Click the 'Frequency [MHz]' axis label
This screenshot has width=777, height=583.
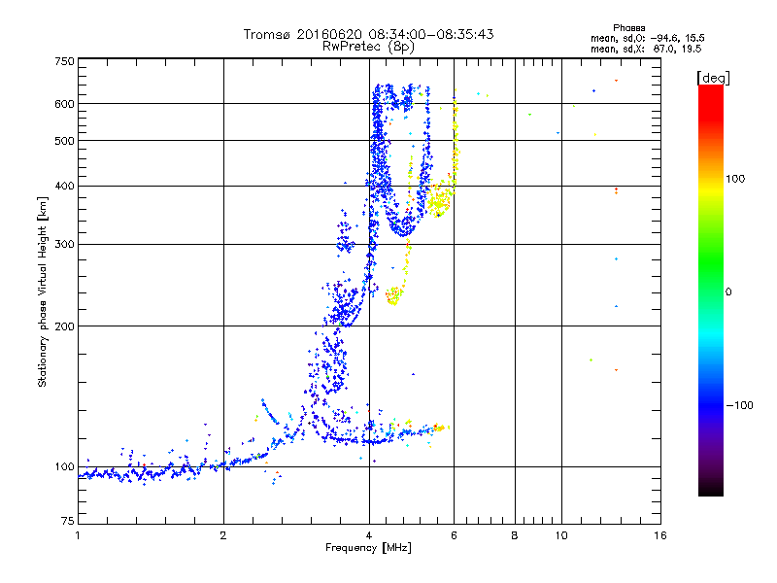click(368, 548)
